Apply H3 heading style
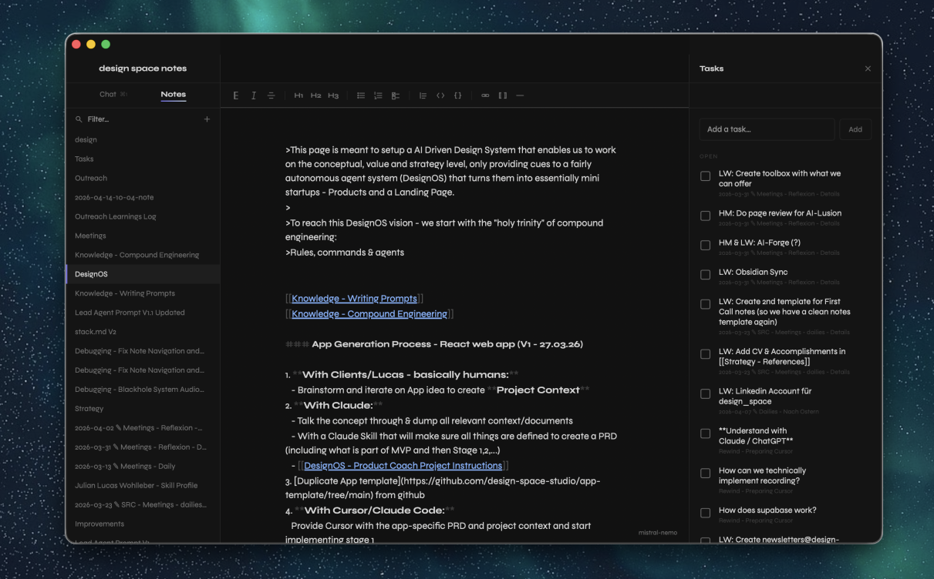This screenshot has width=934, height=579. point(333,95)
